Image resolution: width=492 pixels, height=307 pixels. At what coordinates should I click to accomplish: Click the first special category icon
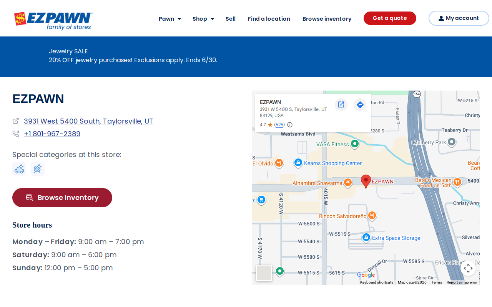19,169
